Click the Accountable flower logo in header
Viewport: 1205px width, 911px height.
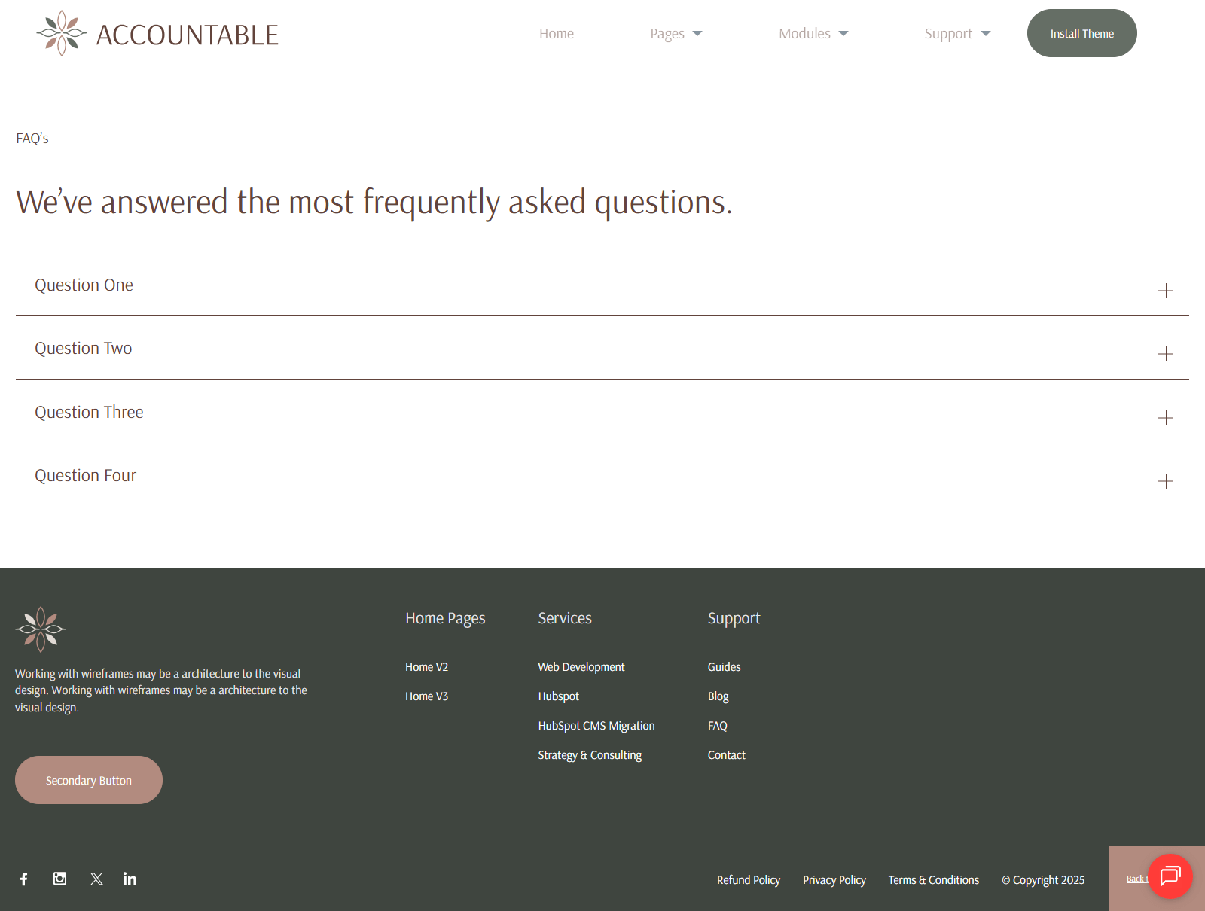click(62, 33)
